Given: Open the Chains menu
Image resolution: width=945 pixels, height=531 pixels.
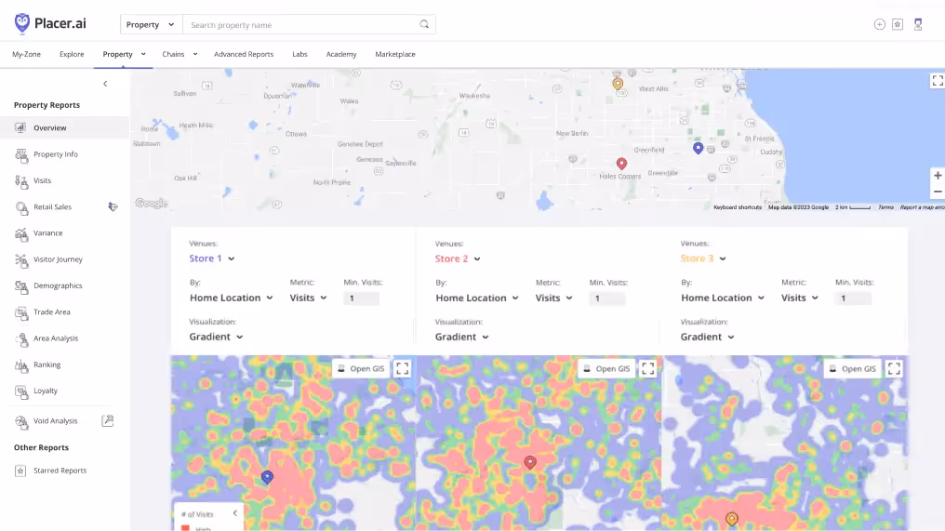Looking at the screenshot, I should tap(180, 54).
